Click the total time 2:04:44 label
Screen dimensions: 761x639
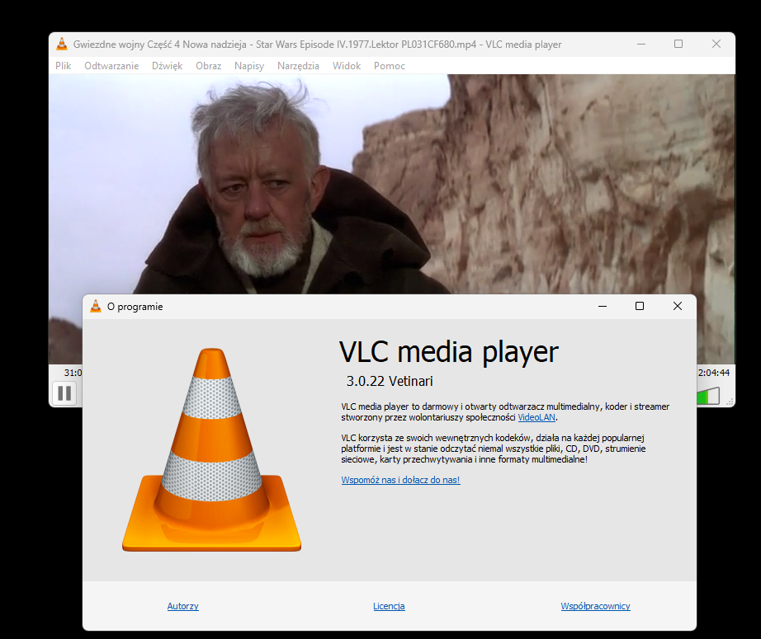pyautogui.click(x=714, y=373)
